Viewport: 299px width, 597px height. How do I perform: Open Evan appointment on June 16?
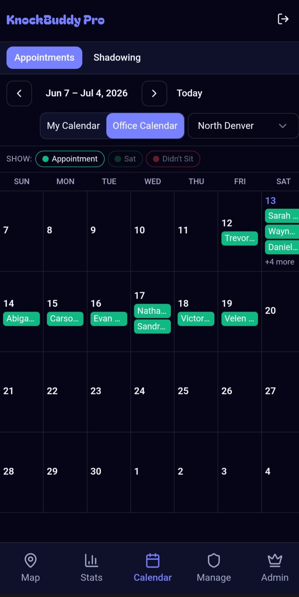109,319
